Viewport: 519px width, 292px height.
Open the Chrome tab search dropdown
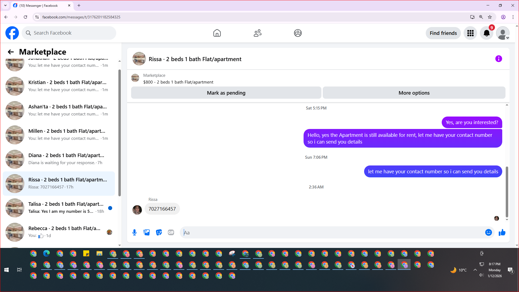coord(5,5)
